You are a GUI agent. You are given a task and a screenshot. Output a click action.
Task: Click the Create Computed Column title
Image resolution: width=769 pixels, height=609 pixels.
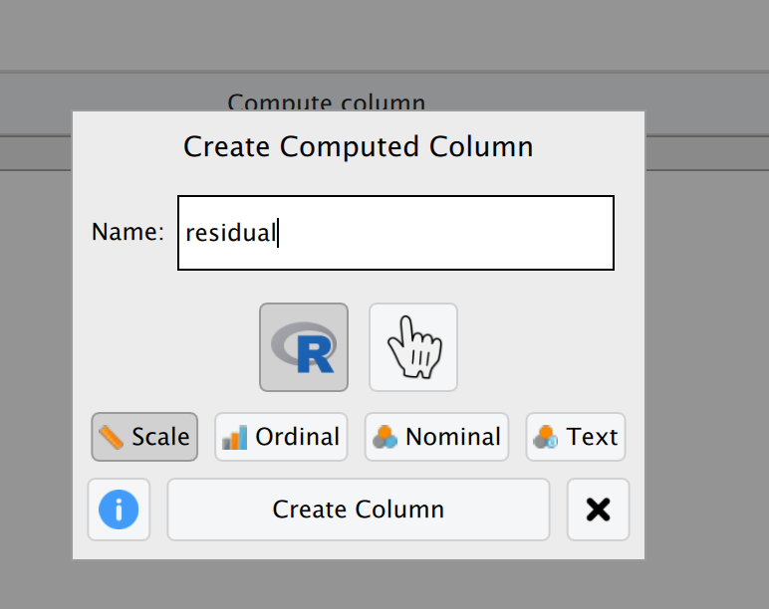click(359, 146)
